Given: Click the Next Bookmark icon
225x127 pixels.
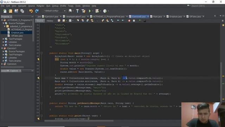Looking at the screenshot, I should coord(107,21).
